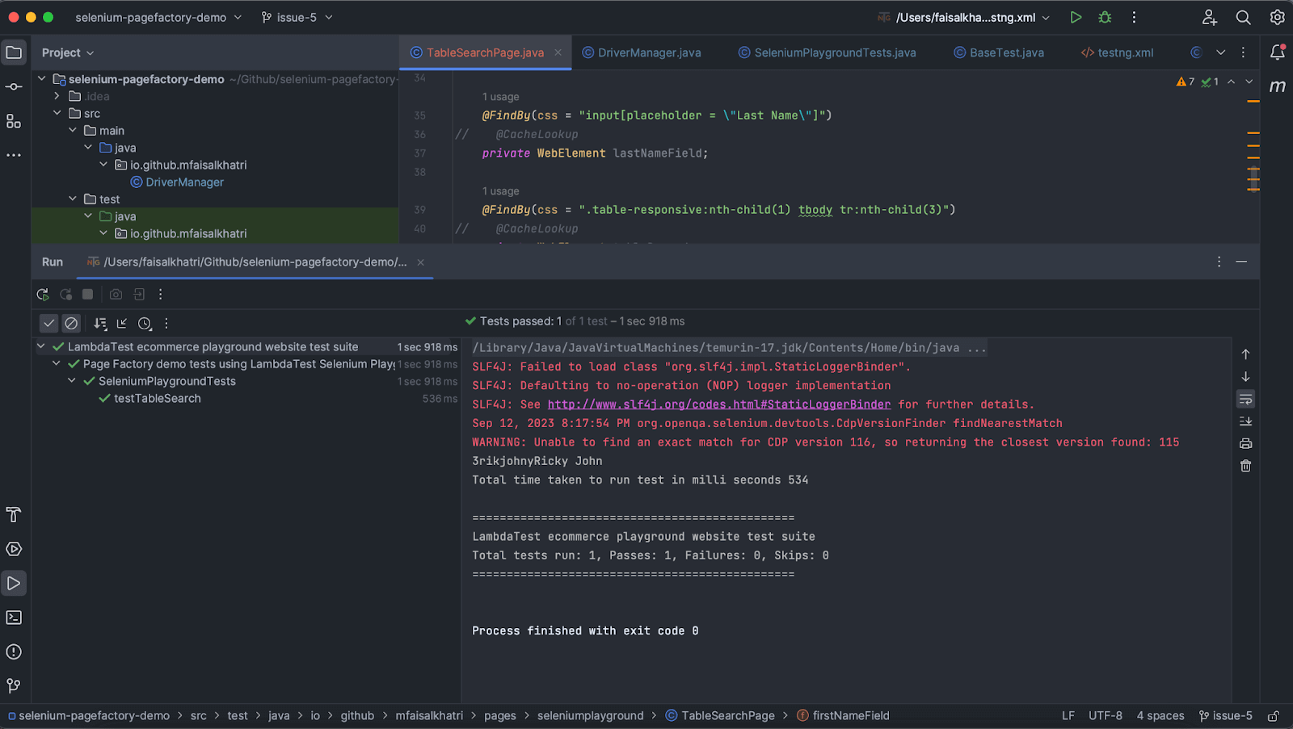The image size is (1293, 729).
Task: Click the Search Everywhere magnifier icon
Action: pos(1243,17)
